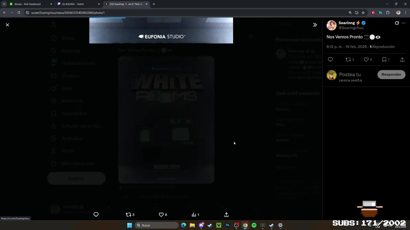Open the Grok icon next to Soarinng's post
The height and width of the screenshot is (230, 410).
[x=397, y=23]
